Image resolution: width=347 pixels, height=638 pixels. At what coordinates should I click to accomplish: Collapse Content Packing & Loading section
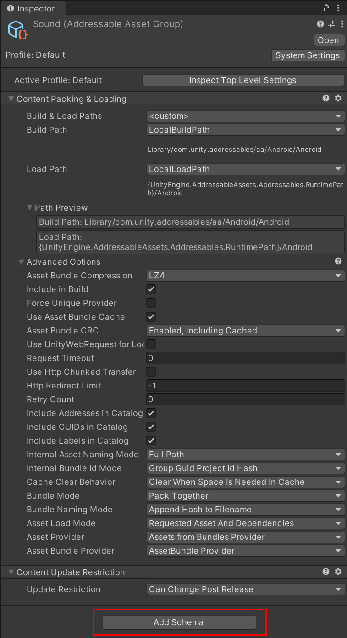pyautogui.click(x=11, y=99)
